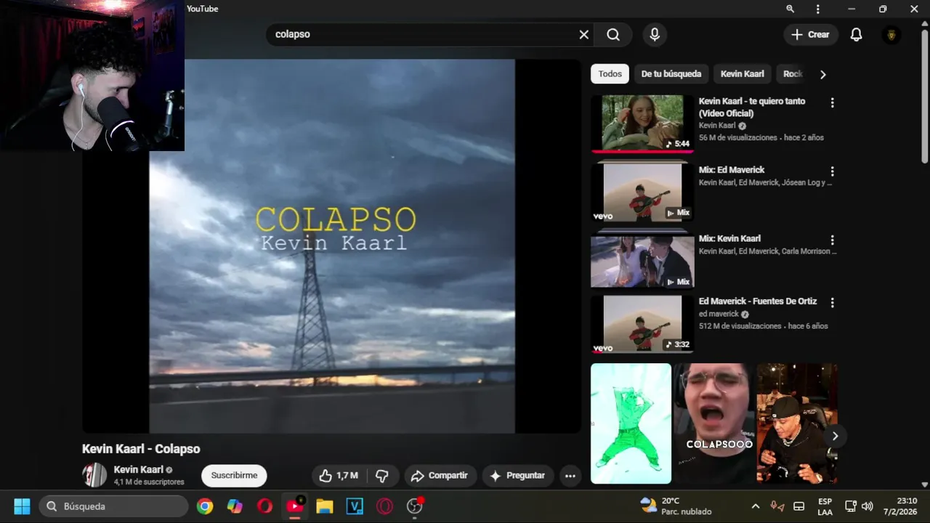Viewport: 930px width, 523px height.
Task: Open network display tray icon
Action: [x=851, y=506]
